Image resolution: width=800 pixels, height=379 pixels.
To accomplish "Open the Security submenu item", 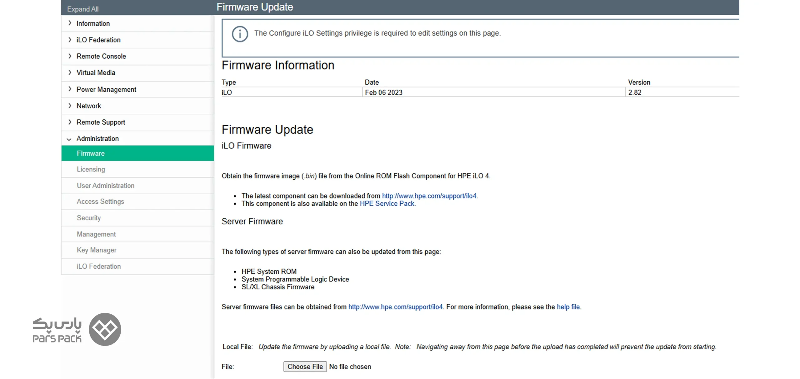I will point(137,217).
